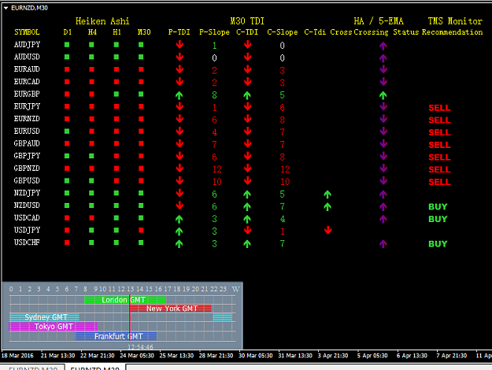Click C-Slope value 10 for GBPUSD

[285, 182]
